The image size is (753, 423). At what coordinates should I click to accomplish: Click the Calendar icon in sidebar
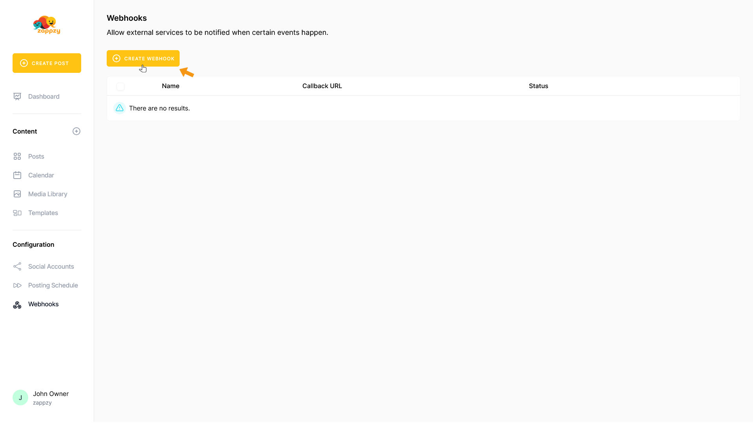17,175
